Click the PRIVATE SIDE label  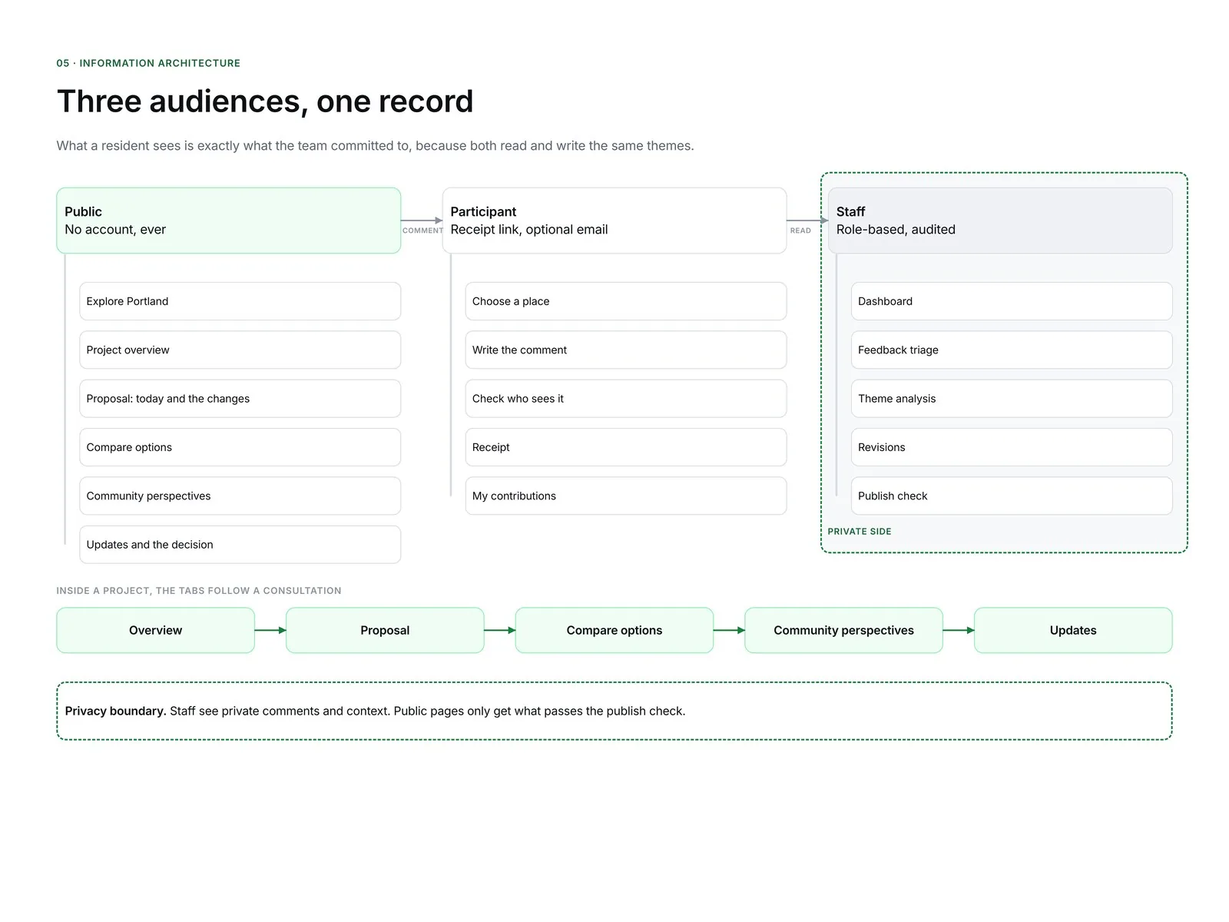(x=860, y=532)
